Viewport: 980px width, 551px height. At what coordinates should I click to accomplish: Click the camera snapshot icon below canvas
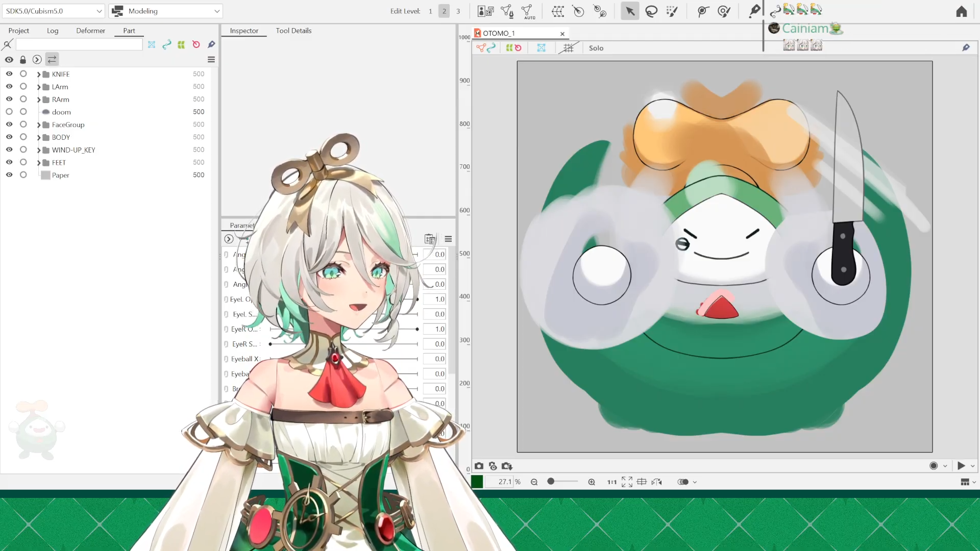(479, 466)
